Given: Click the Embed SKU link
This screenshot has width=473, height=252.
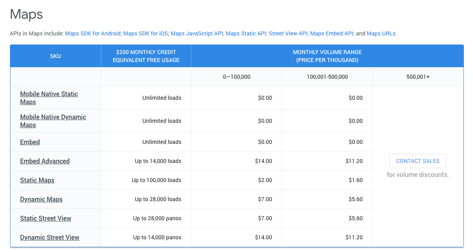Looking at the screenshot, I should coord(30,142).
